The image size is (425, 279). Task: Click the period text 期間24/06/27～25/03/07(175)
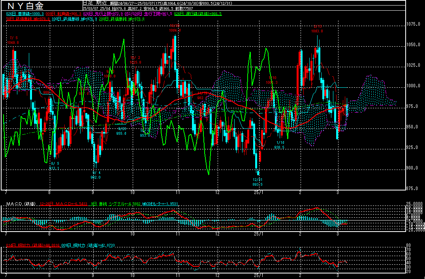pos(136,4)
